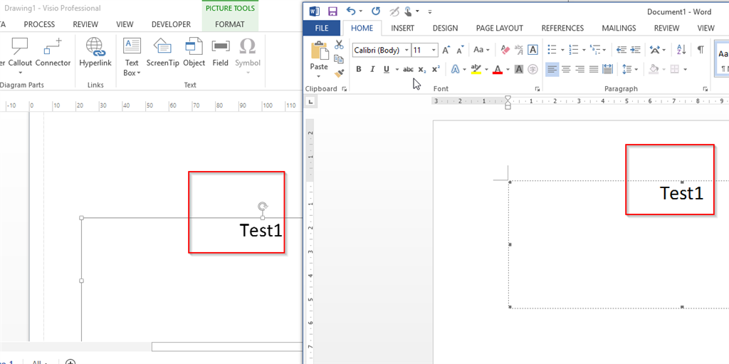Toggle Character Shading in Word

point(519,69)
